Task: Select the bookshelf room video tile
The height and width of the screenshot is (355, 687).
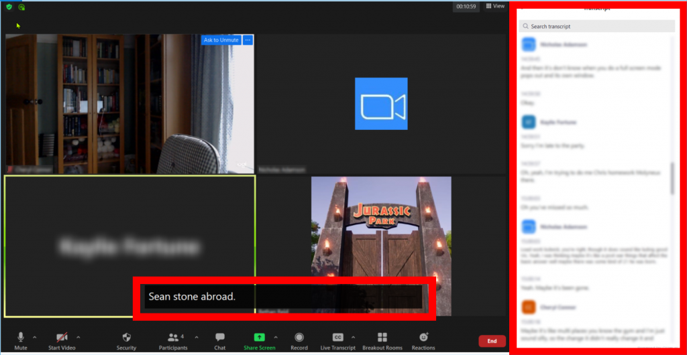Action: 129,104
